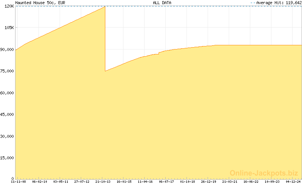The image size is (302, 185).
Task: Click the 16-06-22 date marker
Action: tap(251, 182)
